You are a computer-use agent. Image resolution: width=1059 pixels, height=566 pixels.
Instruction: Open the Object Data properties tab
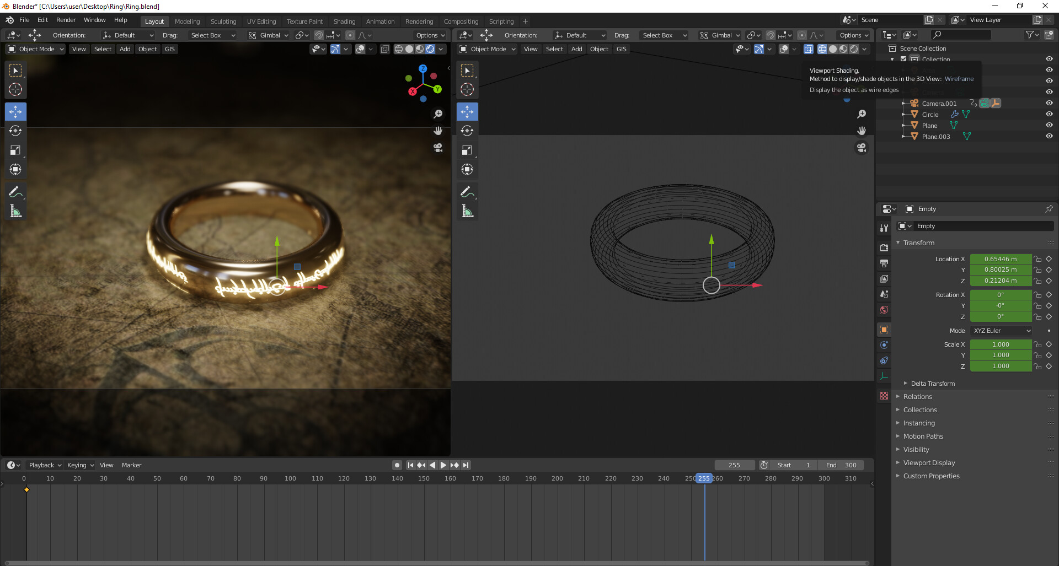click(x=884, y=376)
